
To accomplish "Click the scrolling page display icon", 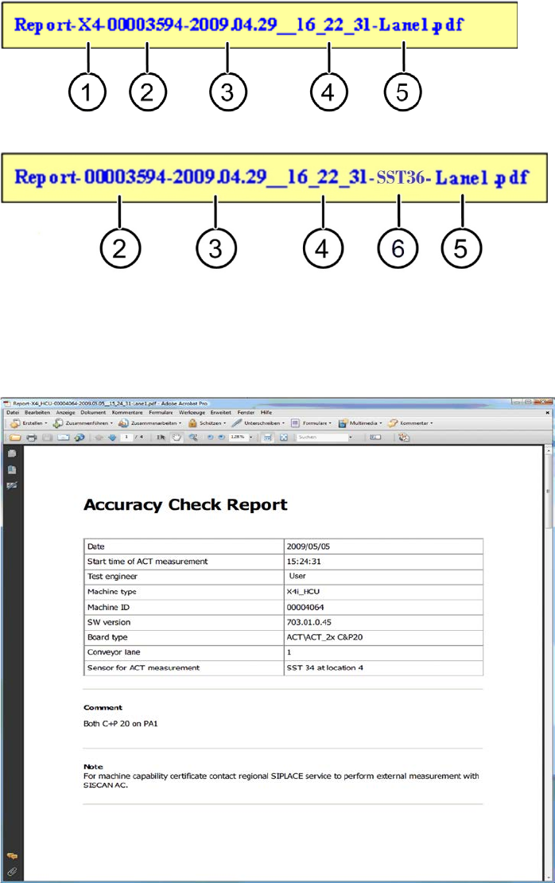I will point(267,438).
